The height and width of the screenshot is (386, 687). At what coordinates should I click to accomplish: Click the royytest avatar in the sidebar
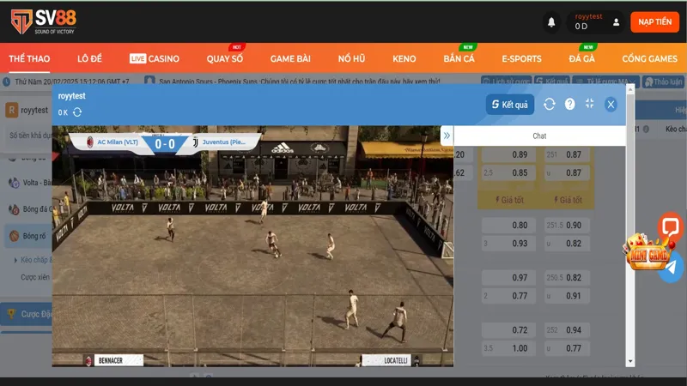(11, 111)
